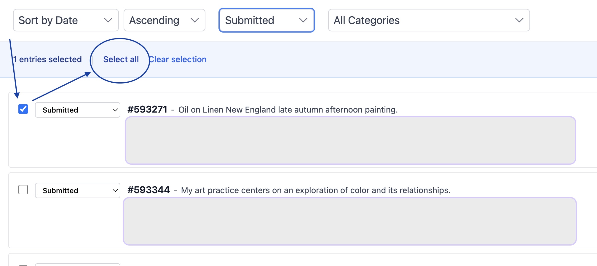Tick the partially visible third entry checkbox
The image size is (597, 266).
point(23,265)
